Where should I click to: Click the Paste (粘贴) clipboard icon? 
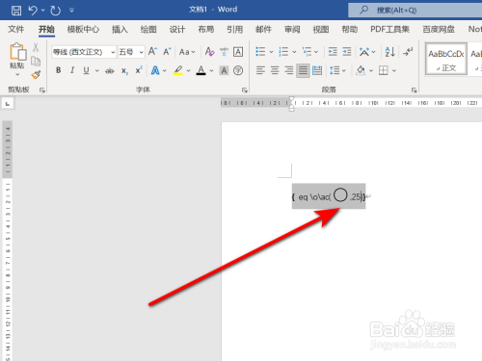(17, 51)
